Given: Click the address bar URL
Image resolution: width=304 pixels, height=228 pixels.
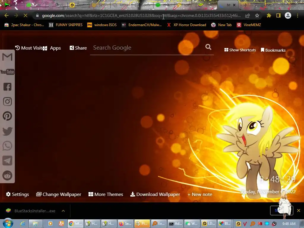Looking at the screenshot, I should click(x=142, y=15).
